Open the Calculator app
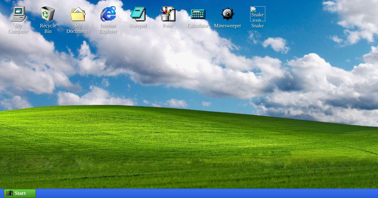 198,14
